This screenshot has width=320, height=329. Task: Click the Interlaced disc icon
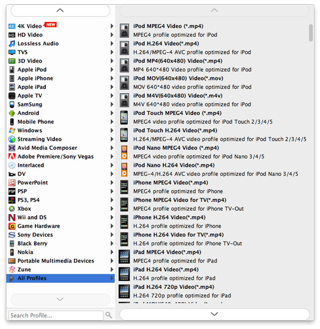[12, 165]
